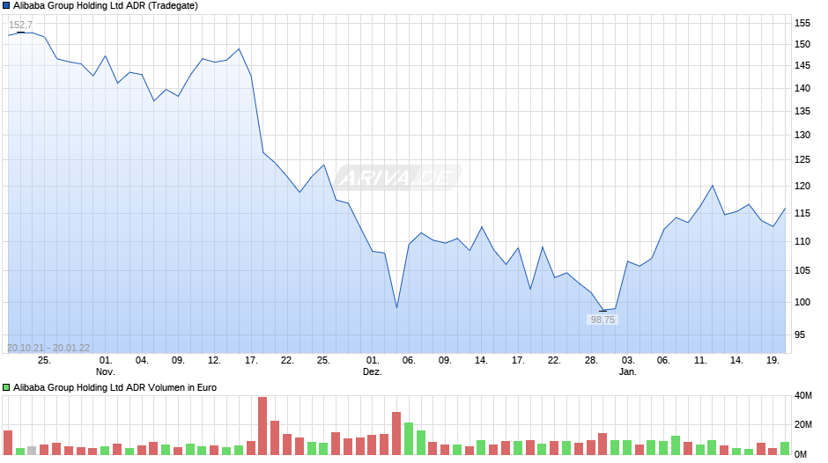Click the 110 value on the price axis
The height and width of the screenshot is (463, 828).
coord(802,242)
